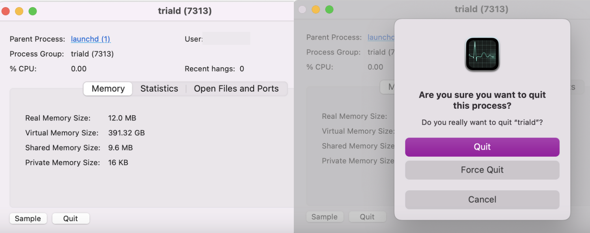Screen dimensions: 590x233
Task: Click the Activity Monitor icon in the dialog
Action: (x=482, y=54)
